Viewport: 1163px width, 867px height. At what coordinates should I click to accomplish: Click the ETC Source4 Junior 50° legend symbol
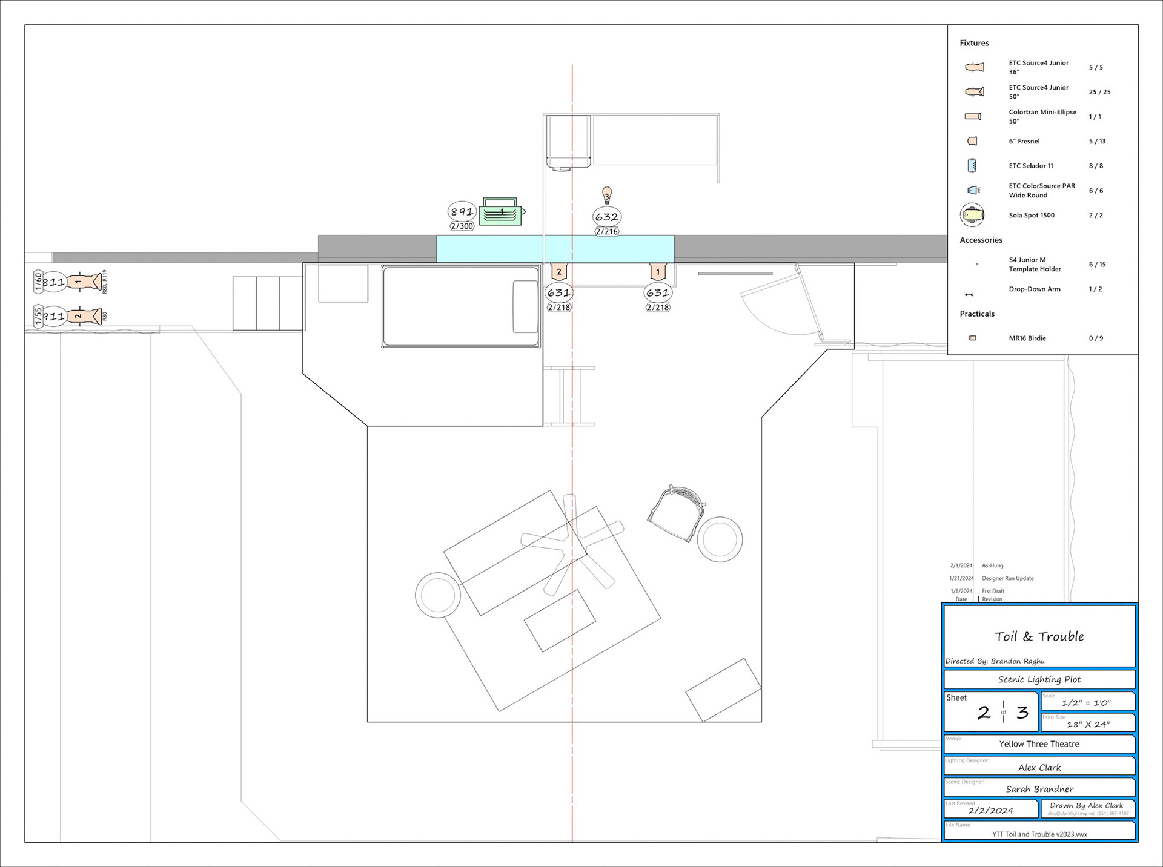click(974, 92)
